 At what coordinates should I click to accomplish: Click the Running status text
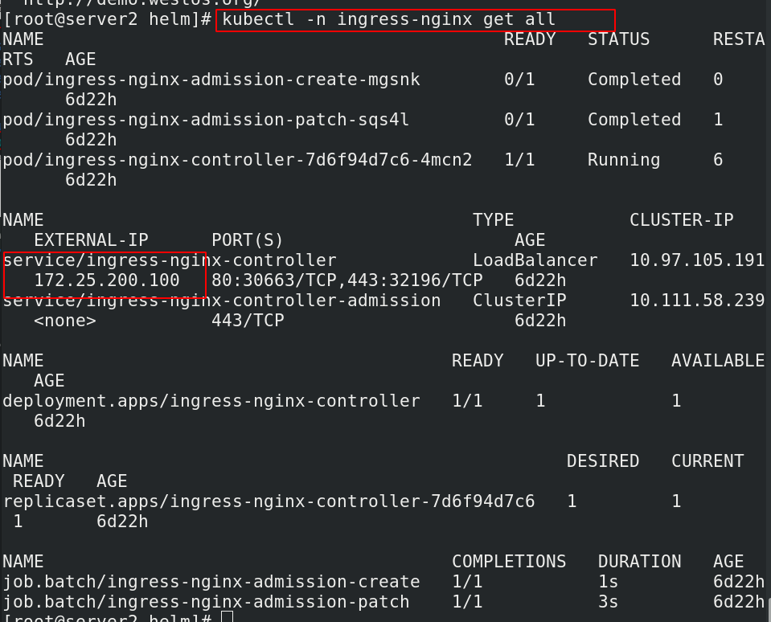tap(623, 160)
